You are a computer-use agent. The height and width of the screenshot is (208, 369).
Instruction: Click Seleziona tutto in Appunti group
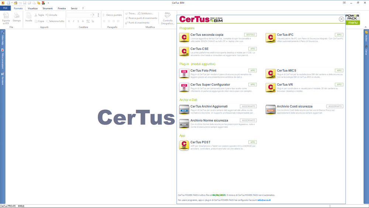click(55, 21)
